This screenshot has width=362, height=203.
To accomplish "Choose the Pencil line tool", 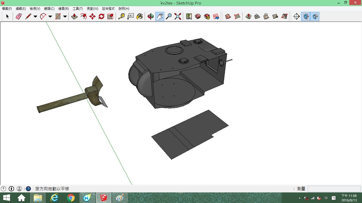I will [28, 16].
